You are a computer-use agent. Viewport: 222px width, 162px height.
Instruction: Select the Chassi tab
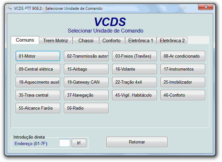[86, 41]
